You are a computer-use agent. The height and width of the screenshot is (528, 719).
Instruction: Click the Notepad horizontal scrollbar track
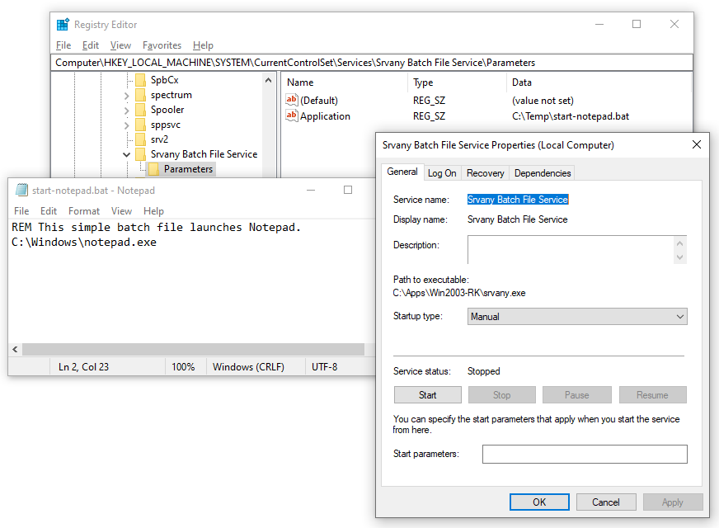193,350
